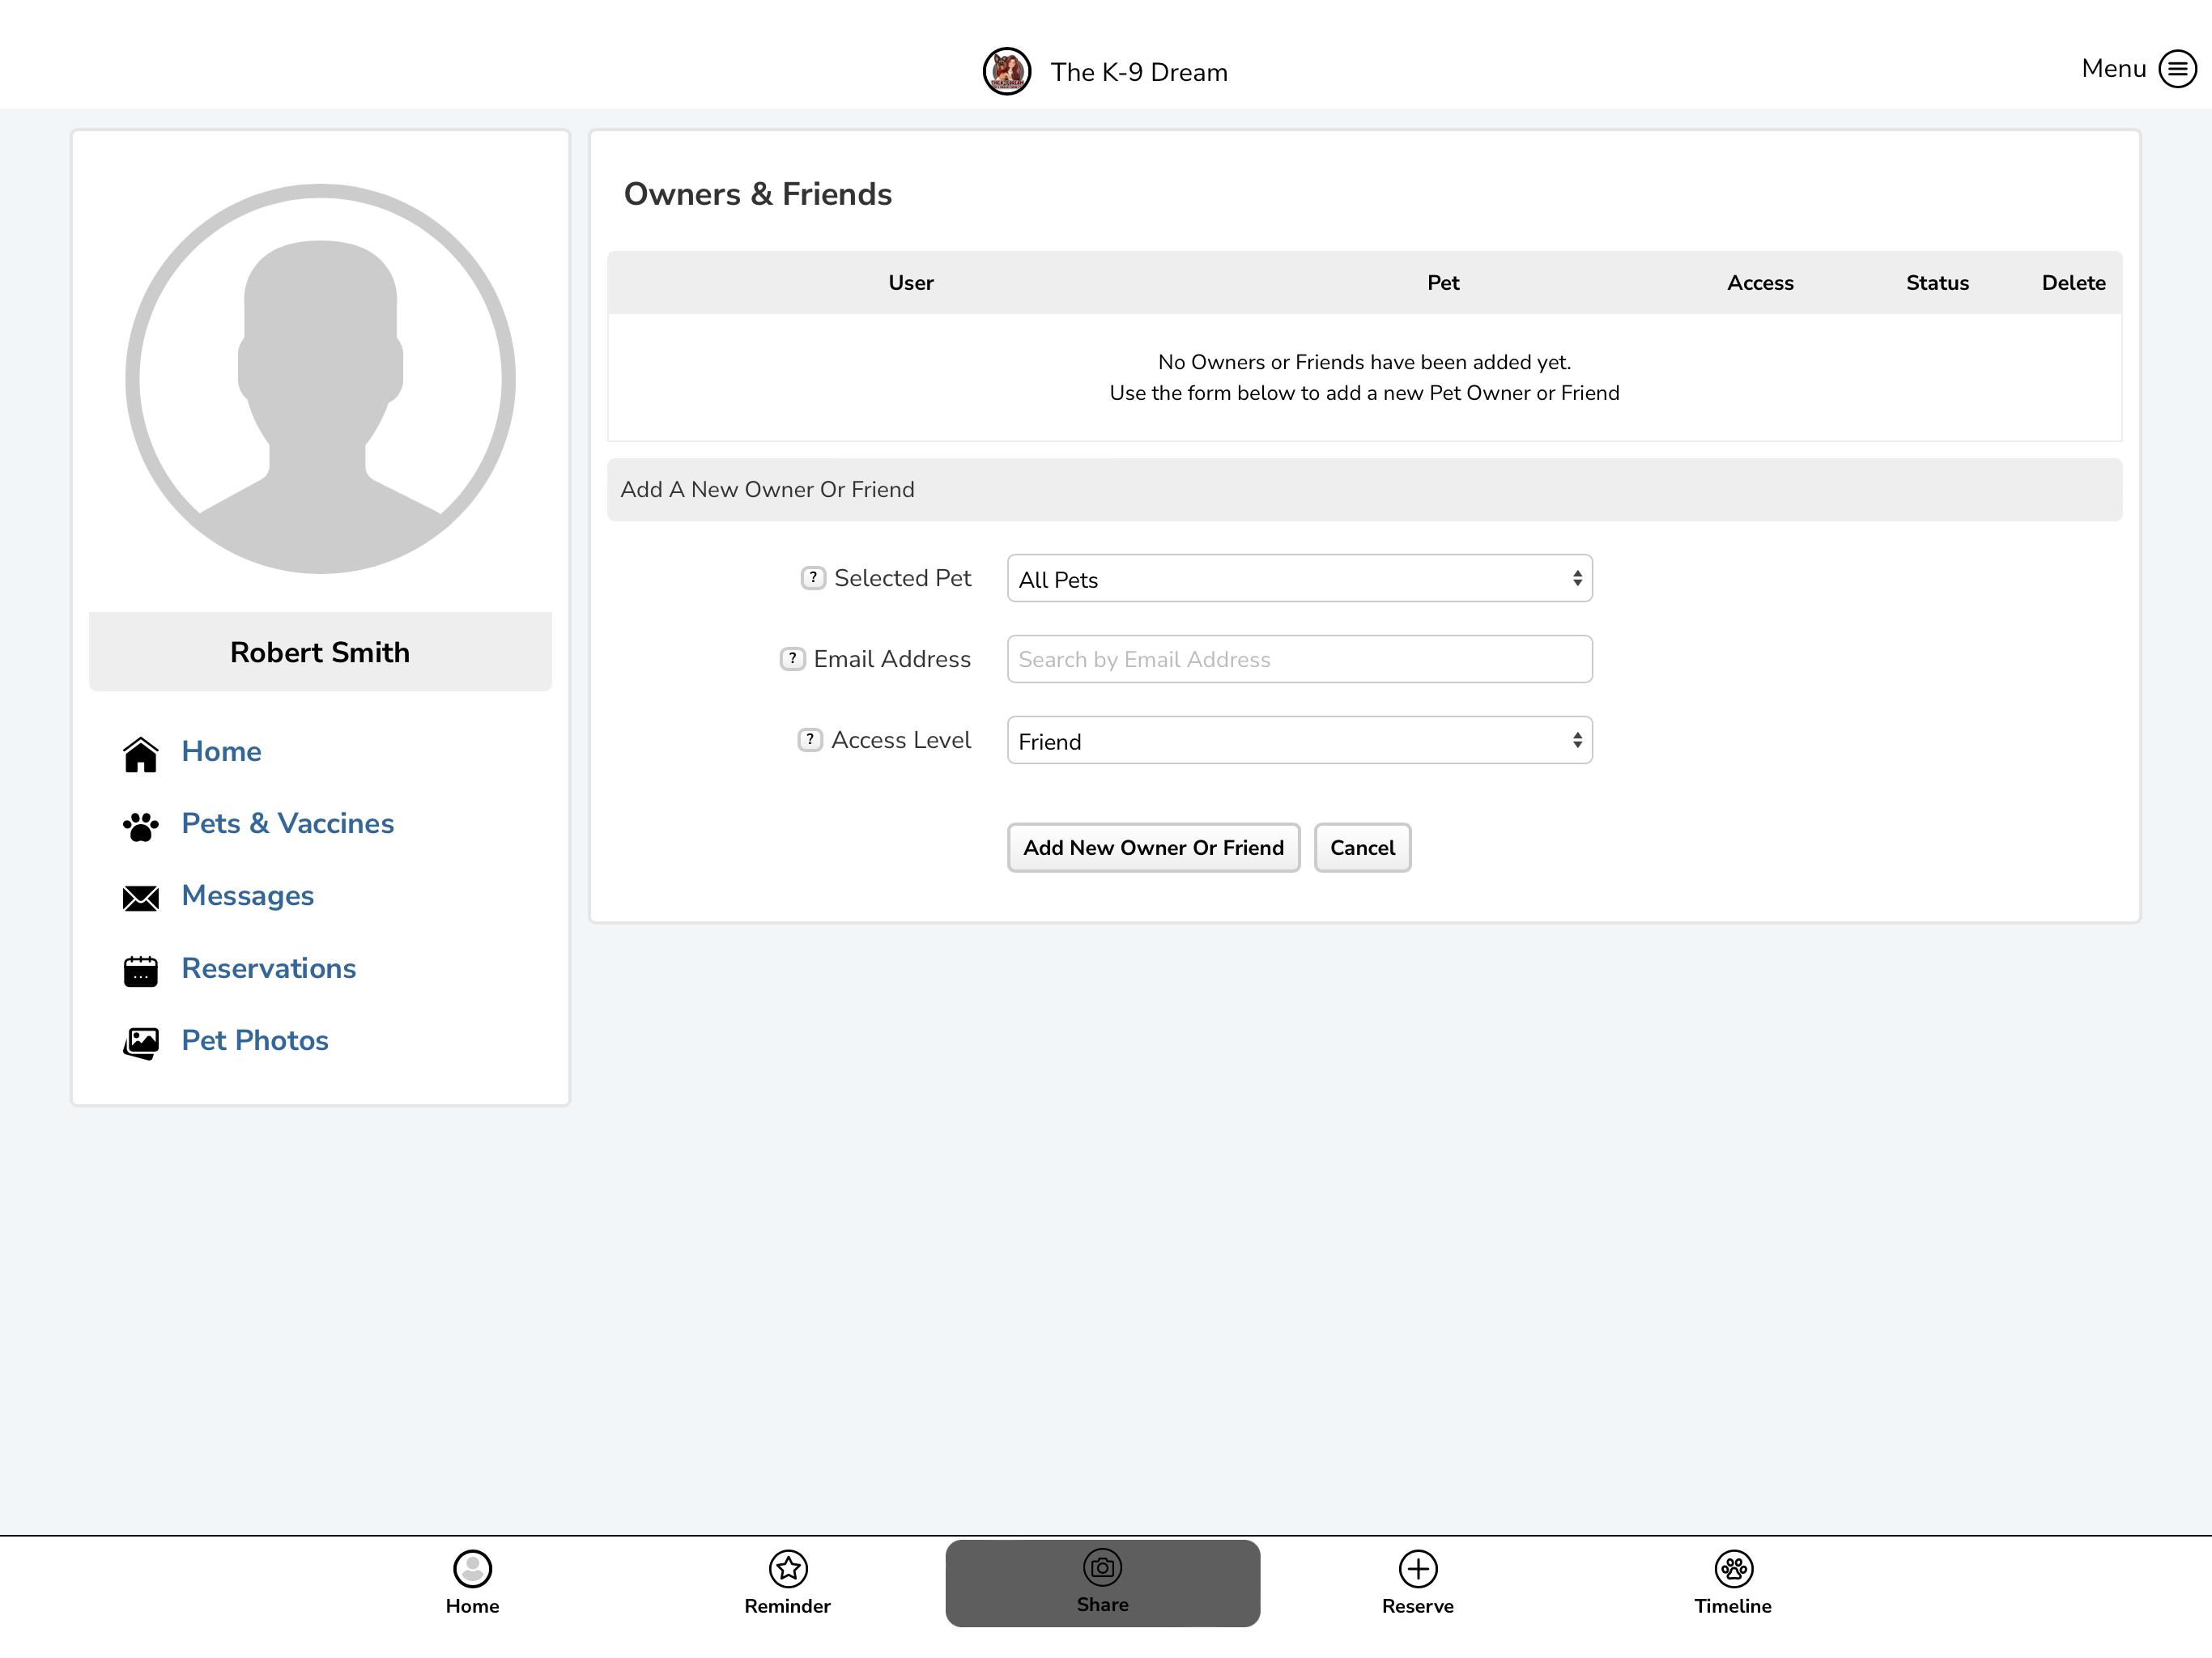Click the paw icon beside Pets & Vaccines
The width and height of the screenshot is (2212, 1658).
pos(141,826)
